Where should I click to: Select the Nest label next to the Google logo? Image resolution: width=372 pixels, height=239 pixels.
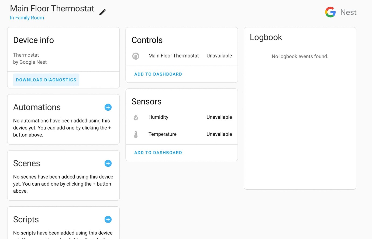point(348,12)
